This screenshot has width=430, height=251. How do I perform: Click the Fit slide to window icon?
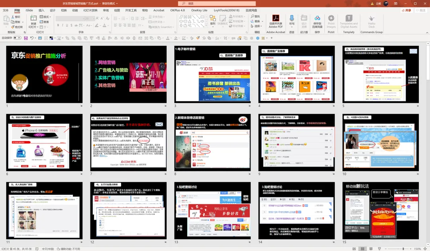(x=425, y=249)
